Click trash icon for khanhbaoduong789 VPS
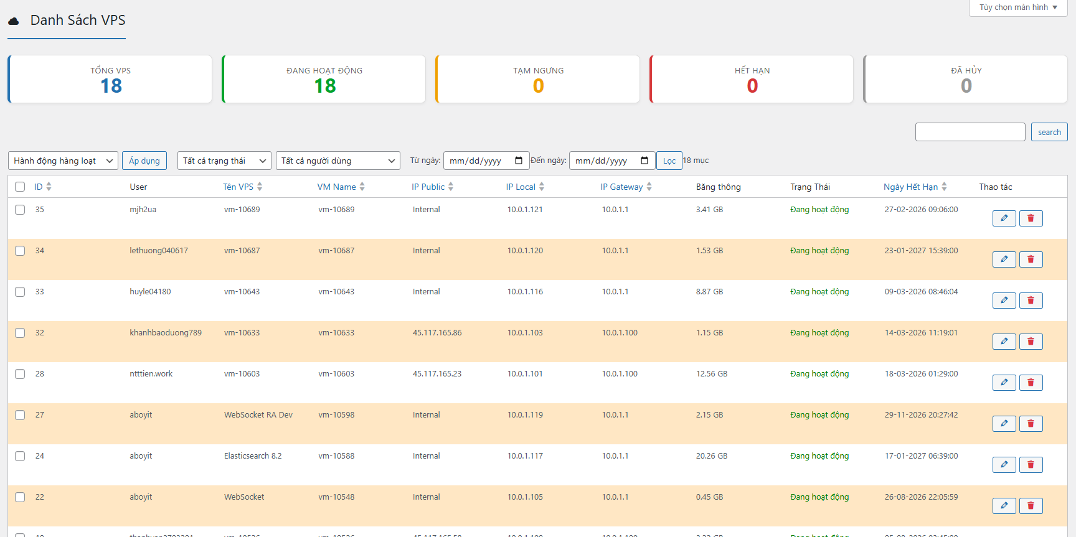This screenshot has width=1076, height=537. pyautogui.click(x=1031, y=342)
